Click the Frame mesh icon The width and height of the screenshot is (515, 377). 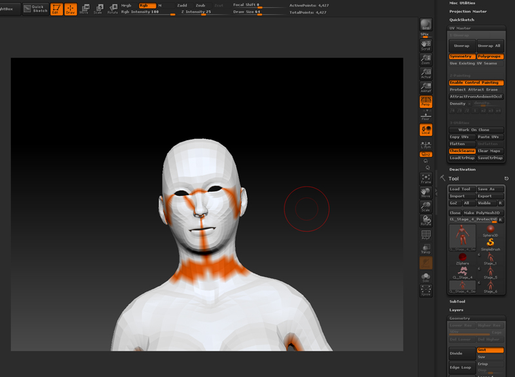(x=426, y=178)
